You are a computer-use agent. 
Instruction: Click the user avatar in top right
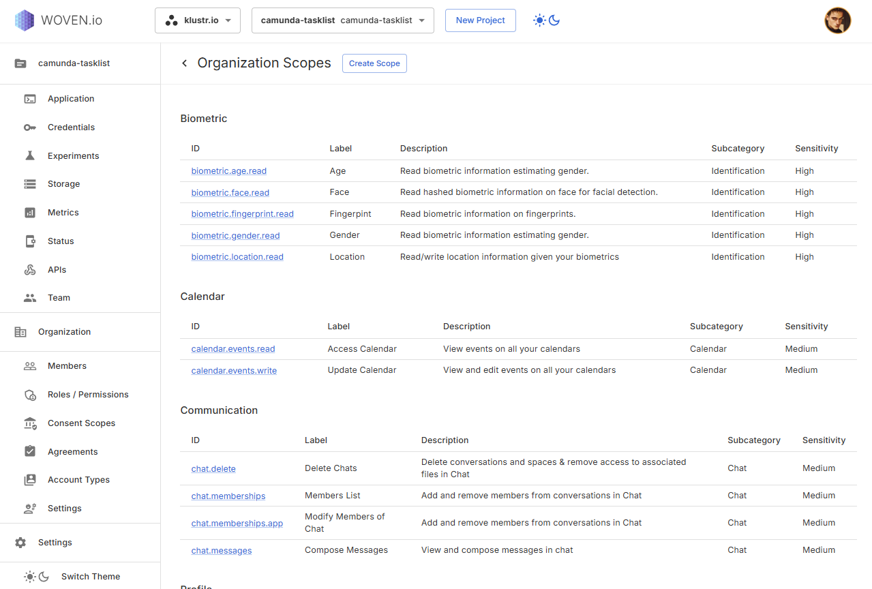837,20
